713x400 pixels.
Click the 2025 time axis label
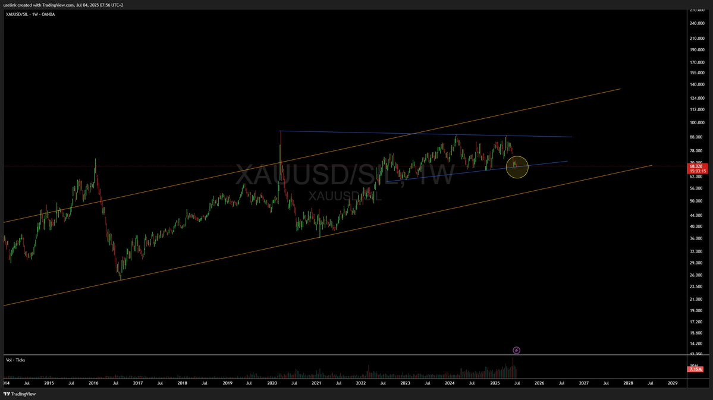[x=495, y=383]
